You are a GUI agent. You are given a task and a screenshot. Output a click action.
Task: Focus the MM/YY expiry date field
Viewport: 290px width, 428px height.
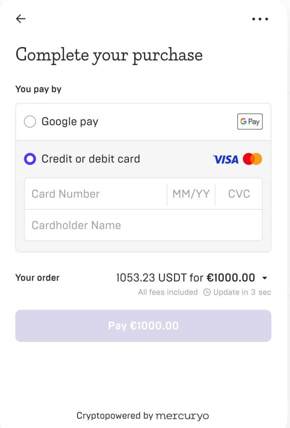point(191,194)
